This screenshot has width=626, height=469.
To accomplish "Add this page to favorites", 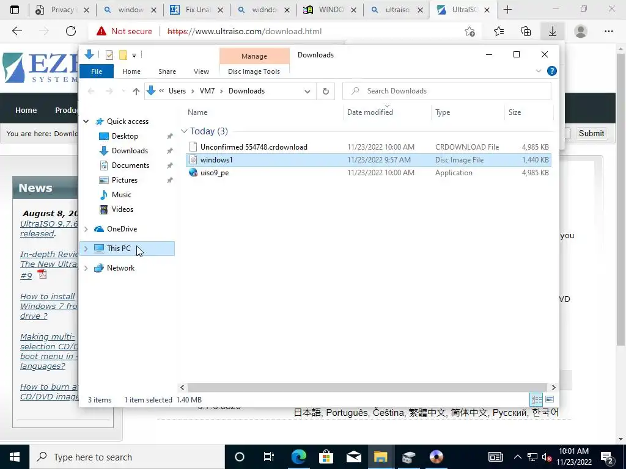I will click(x=470, y=32).
